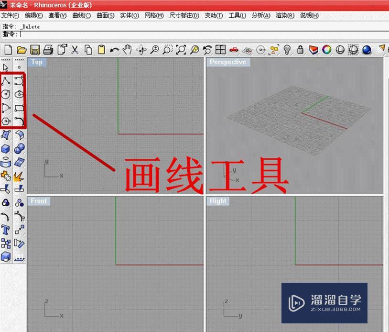The height and width of the screenshot is (332, 389).
Task: Open the 曲线(C) menu
Action: pyautogui.click(x=81, y=15)
